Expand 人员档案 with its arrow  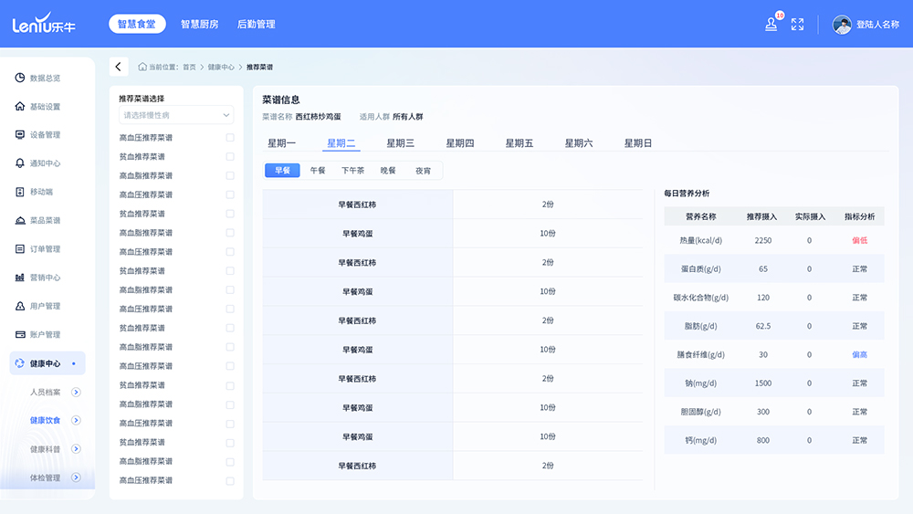tap(76, 392)
